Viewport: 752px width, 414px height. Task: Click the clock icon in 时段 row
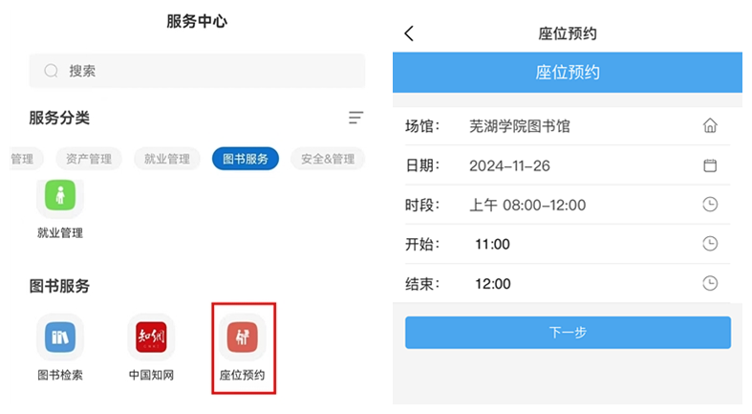[710, 205]
